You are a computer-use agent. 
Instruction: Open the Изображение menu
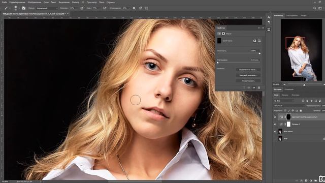35,2
